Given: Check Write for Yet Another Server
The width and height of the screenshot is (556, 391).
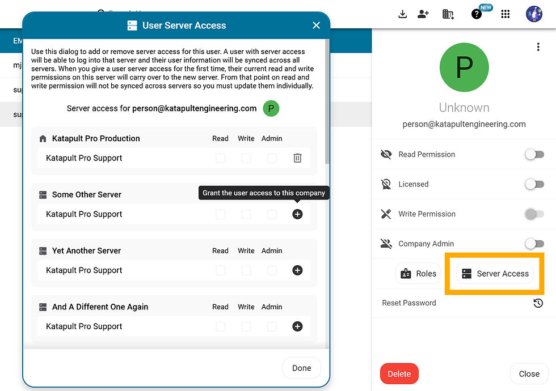Looking at the screenshot, I should click(x=246, y=270).
